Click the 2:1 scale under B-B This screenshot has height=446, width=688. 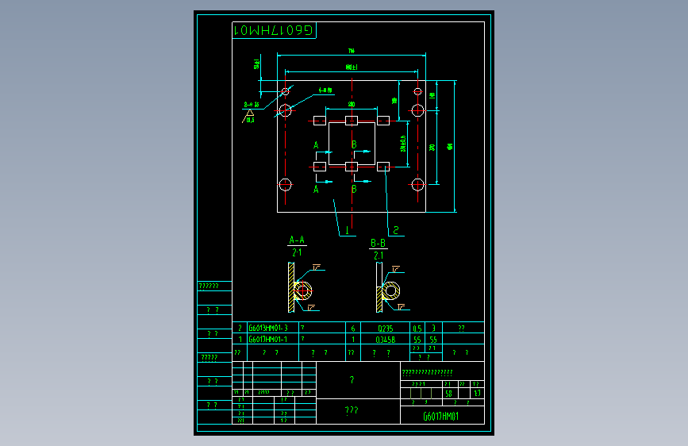[379, 256]
